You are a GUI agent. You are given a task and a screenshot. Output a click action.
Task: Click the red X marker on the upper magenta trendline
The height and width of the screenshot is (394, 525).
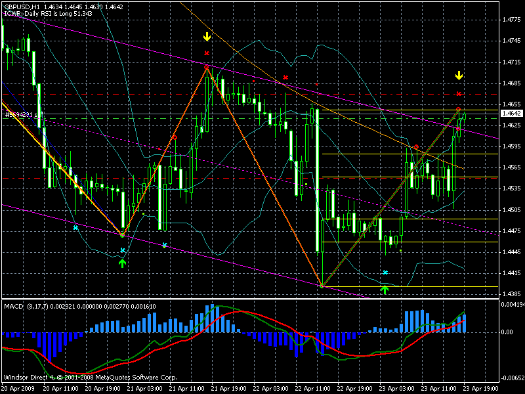click(x=285, y=78)
